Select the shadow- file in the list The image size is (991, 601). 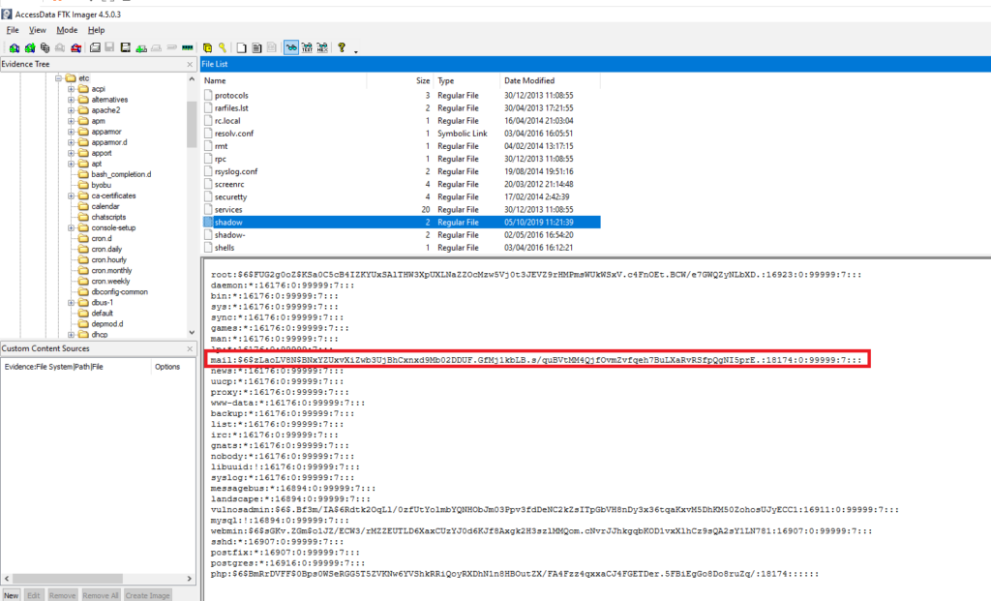(232, 234)
